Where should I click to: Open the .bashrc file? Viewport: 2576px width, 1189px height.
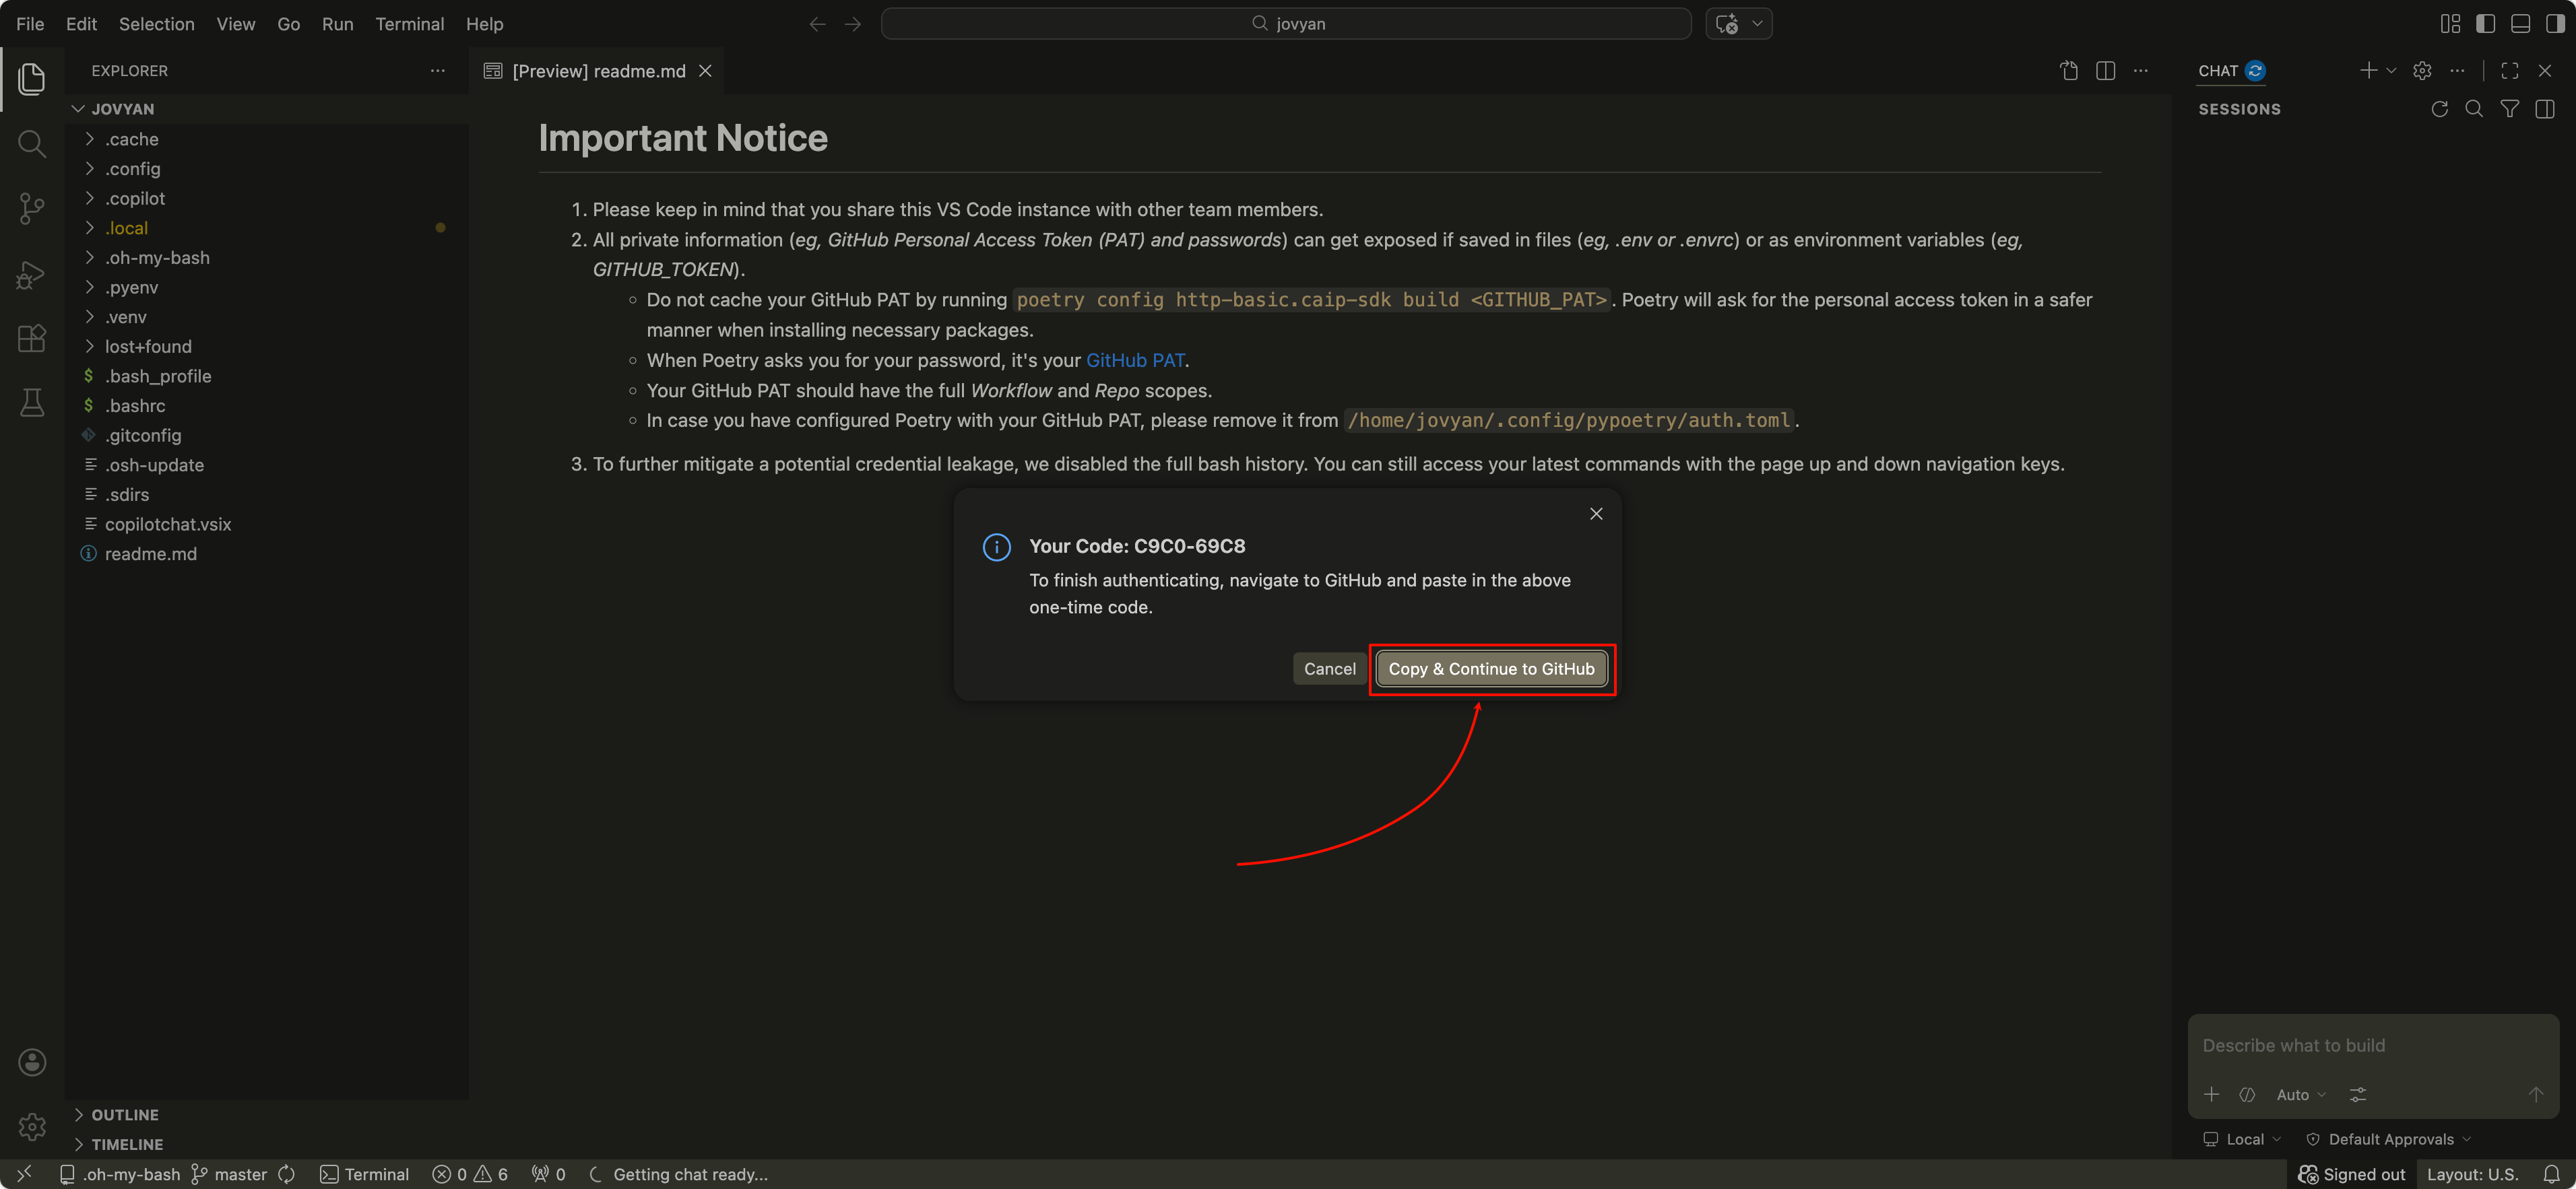[x=267, y=406]
